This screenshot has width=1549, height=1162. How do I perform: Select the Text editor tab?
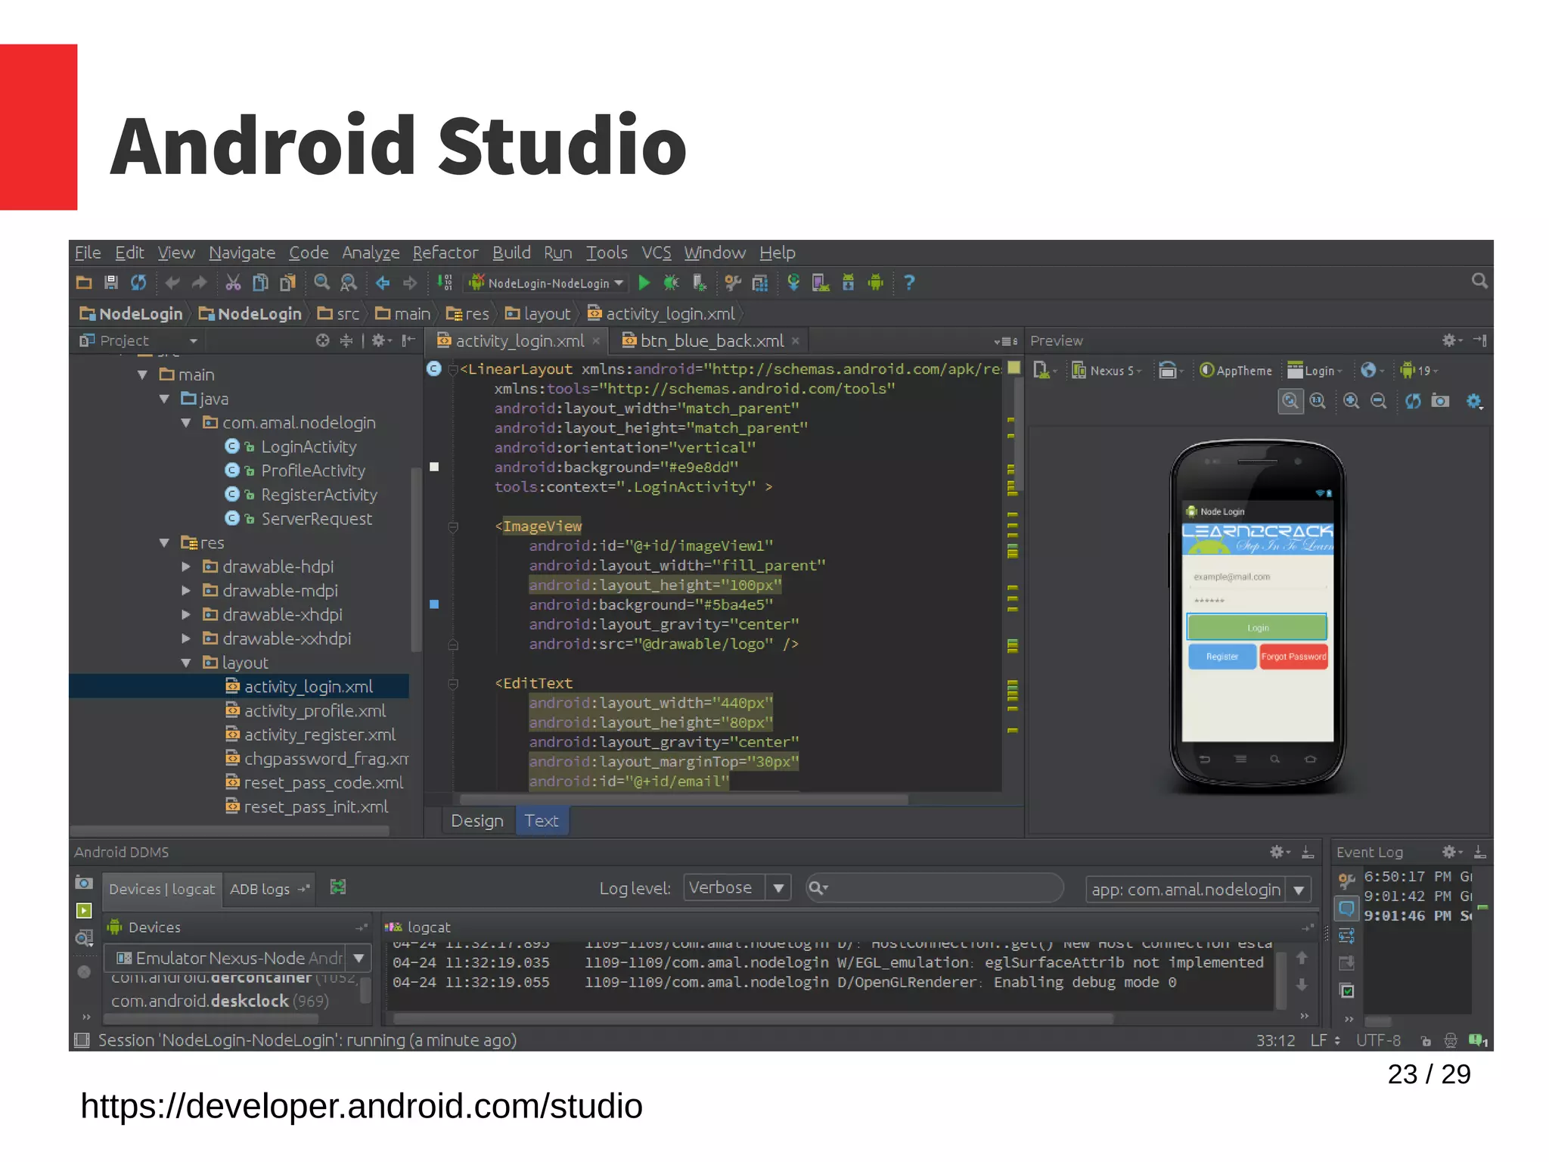point(542,821)
